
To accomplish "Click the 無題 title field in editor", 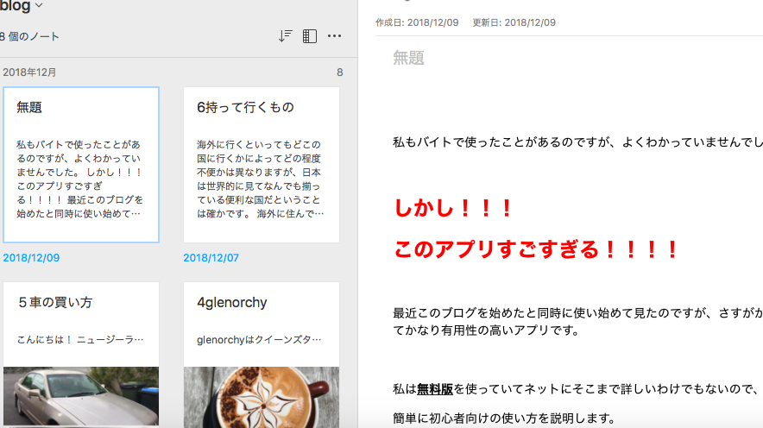I will 408,58.
